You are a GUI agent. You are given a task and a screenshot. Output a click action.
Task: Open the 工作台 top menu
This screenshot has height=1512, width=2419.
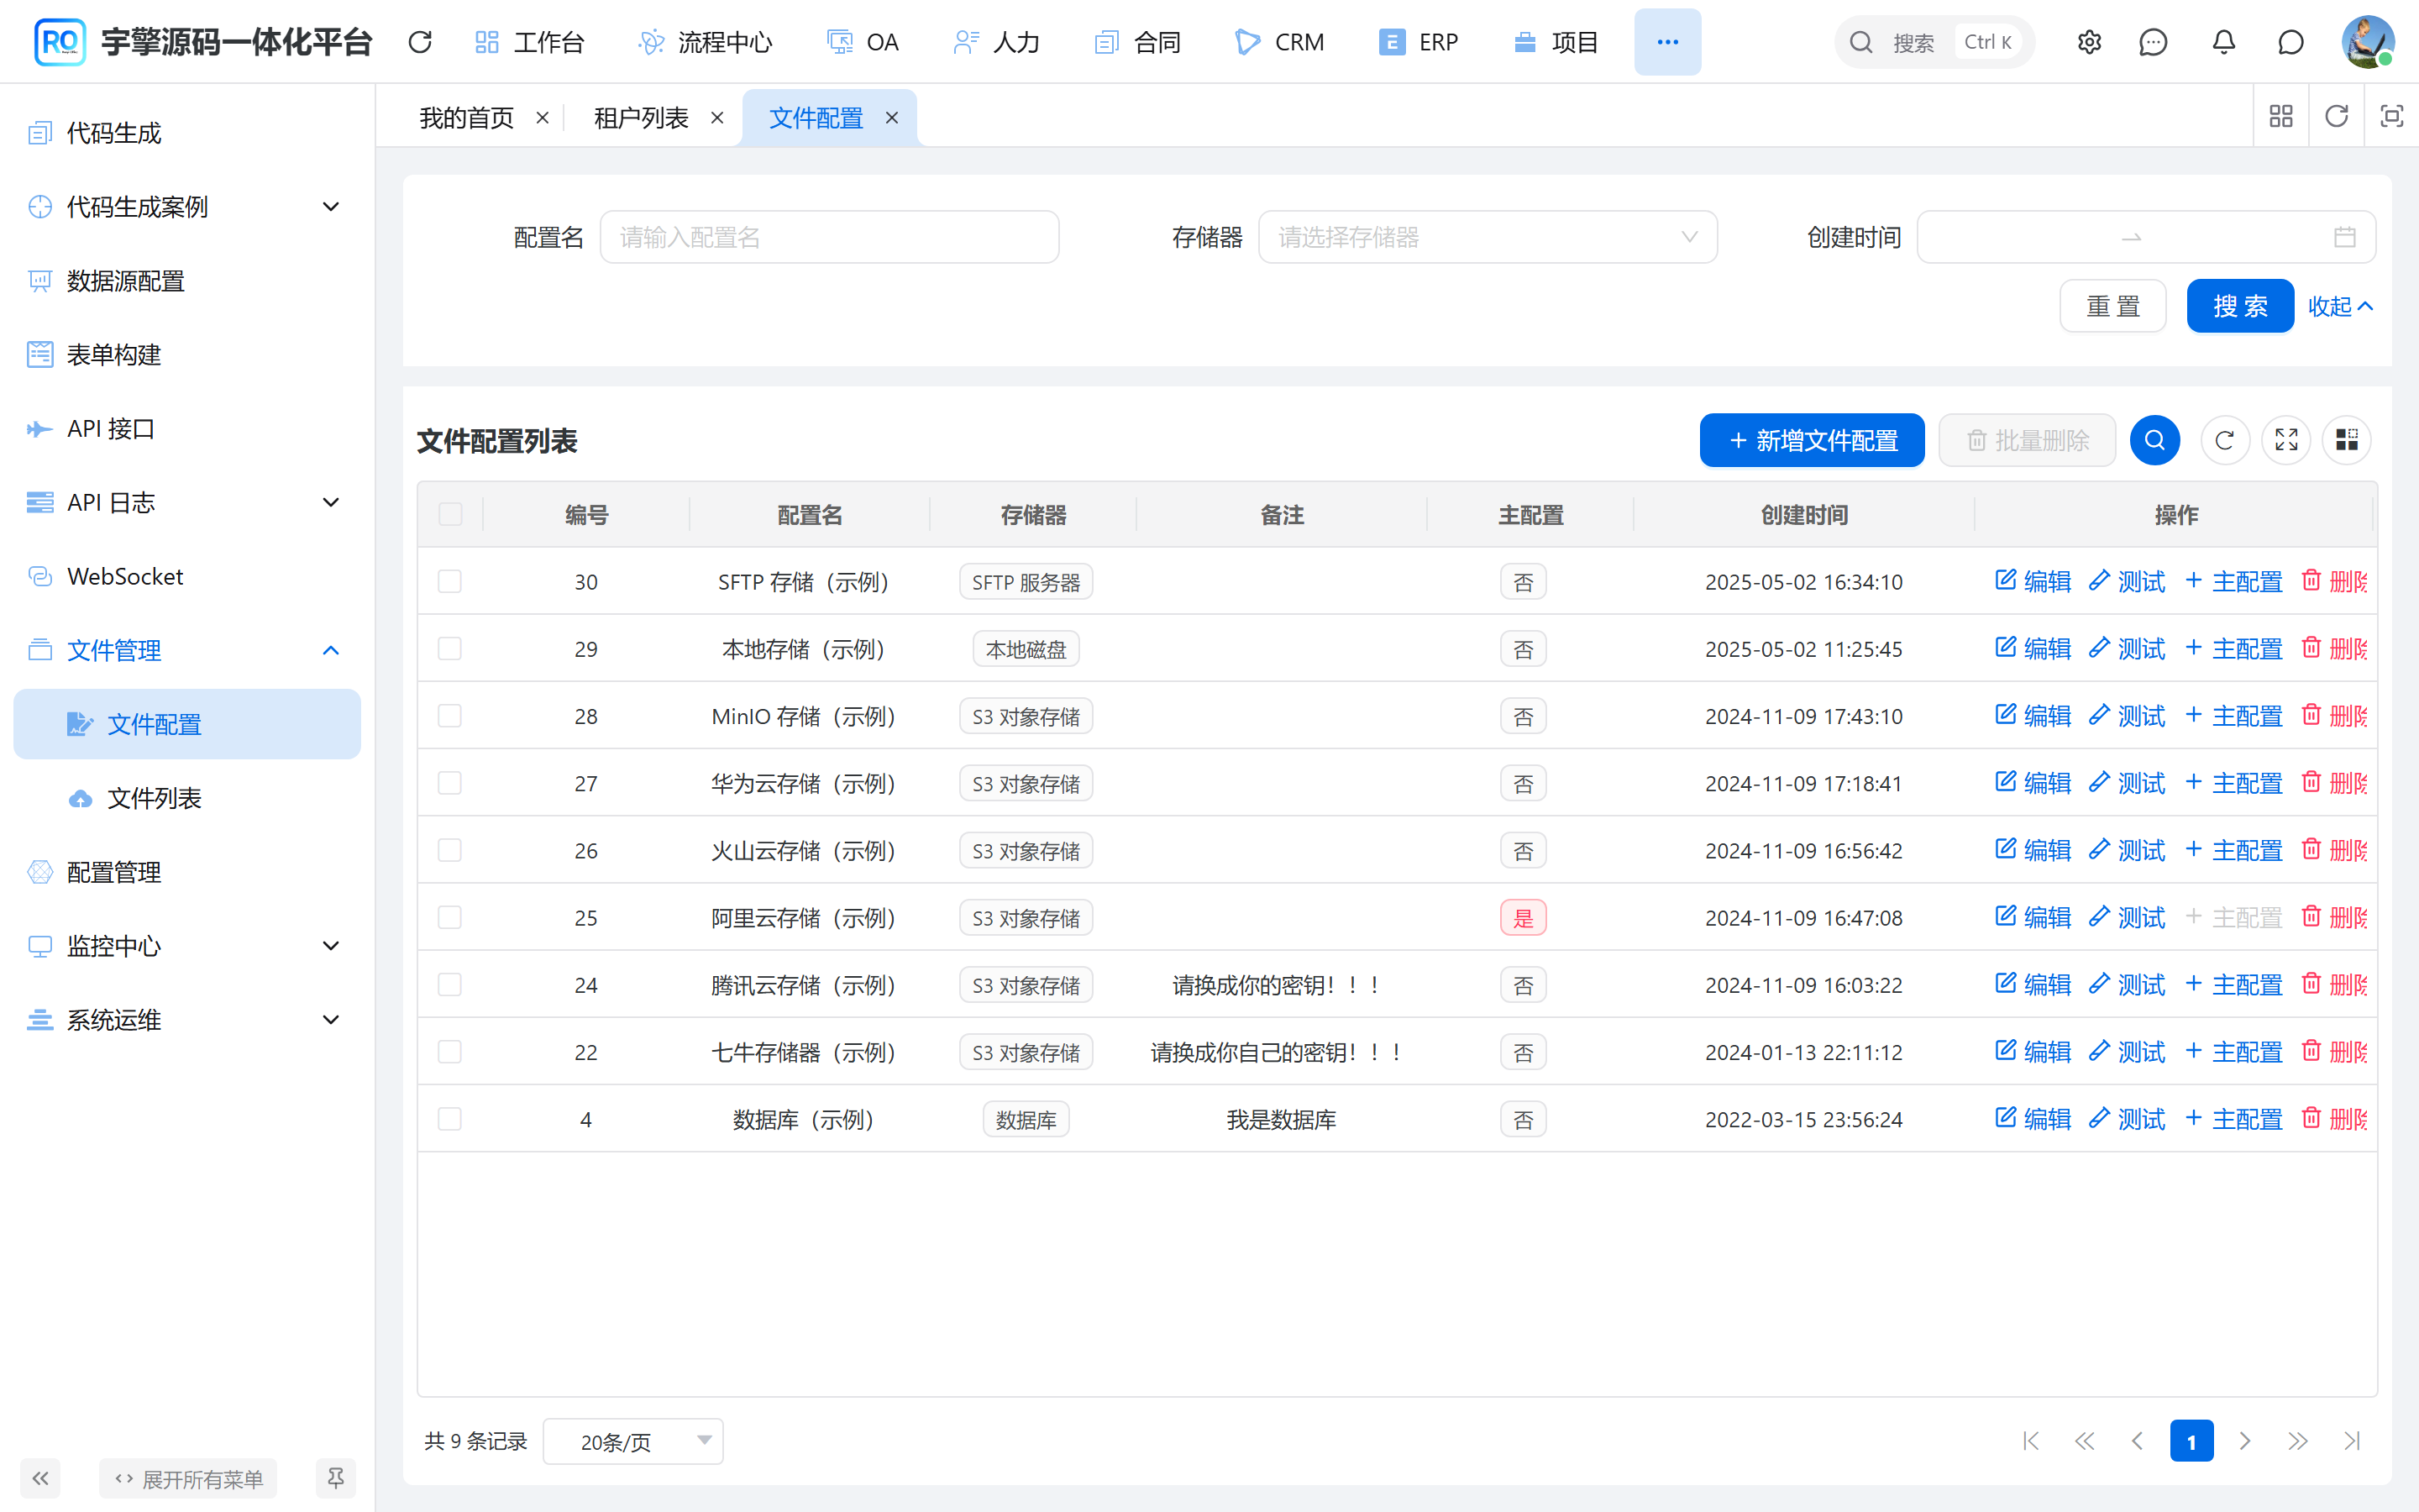click(529, 42)
